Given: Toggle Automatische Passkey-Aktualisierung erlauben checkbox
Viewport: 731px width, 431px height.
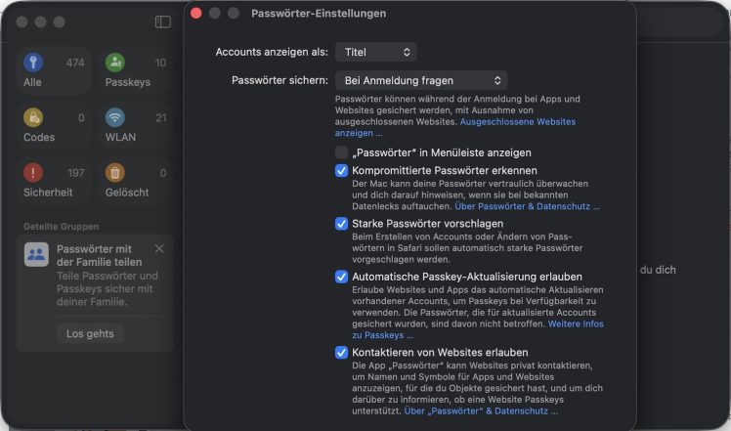Looking at the screenshot, I should tap(341, 278).
